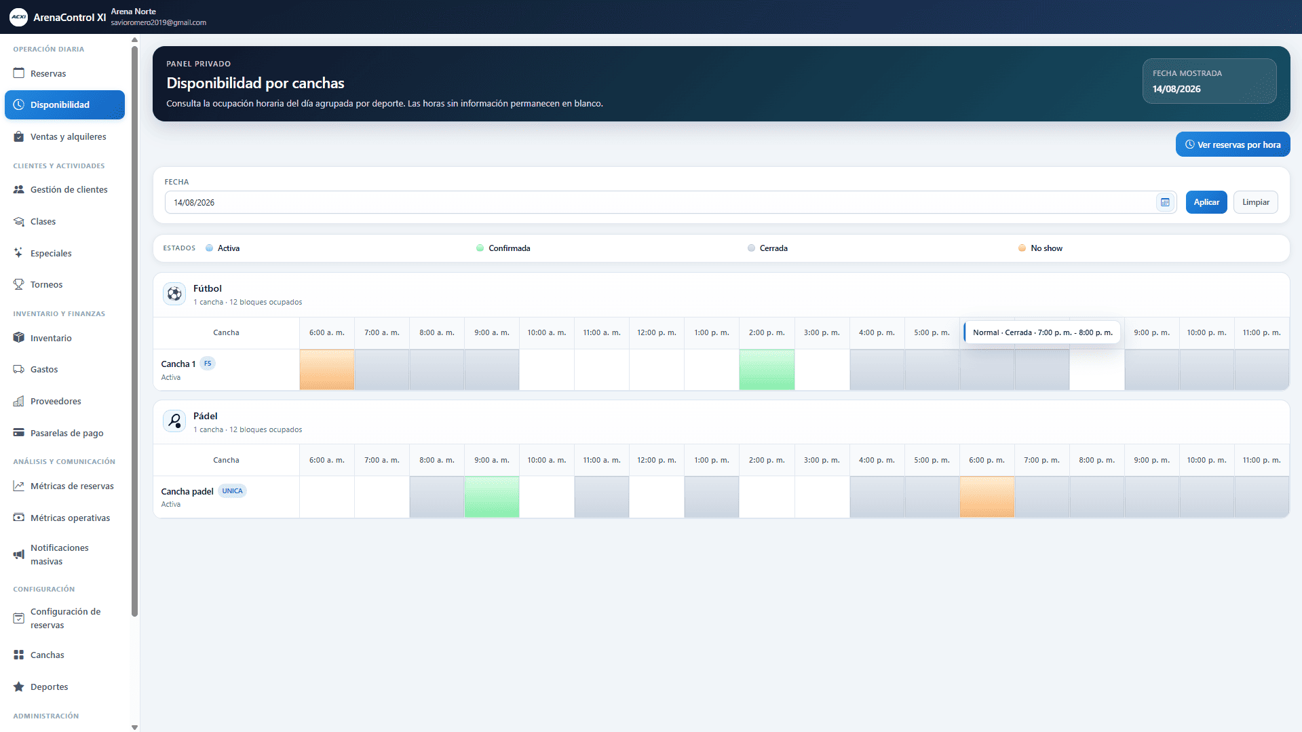
Task: Open the date picker calendar icon
Action: click(x=1165, y=202)
